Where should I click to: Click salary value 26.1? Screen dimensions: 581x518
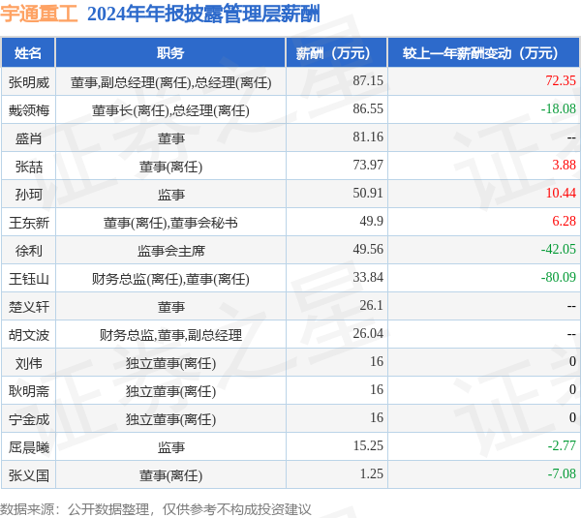click(x=372, y=305)
